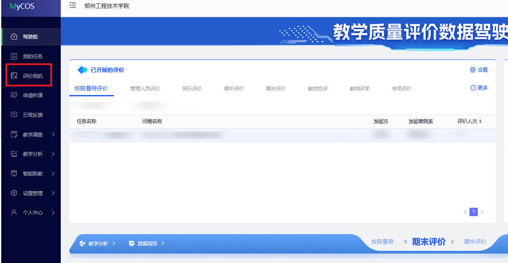Click the 评价我的 sidebar icon
This screenshot has width=508, height=263.
pos(14,76)
